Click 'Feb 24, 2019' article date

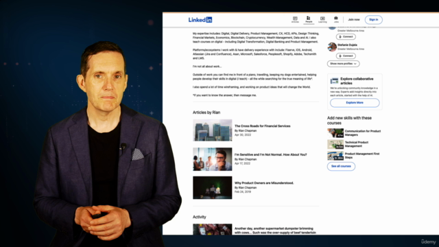coord(243,192)
